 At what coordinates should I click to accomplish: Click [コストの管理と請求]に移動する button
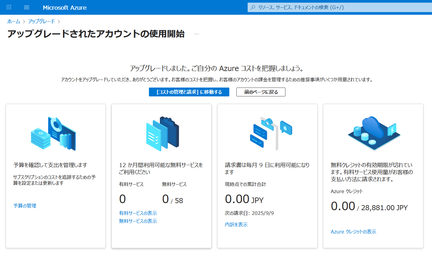189,92
